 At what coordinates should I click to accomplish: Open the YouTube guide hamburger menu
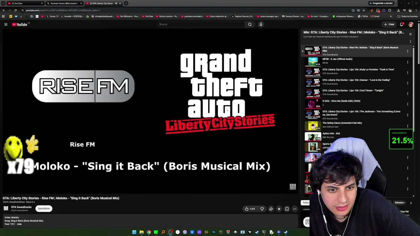point(6,24)
